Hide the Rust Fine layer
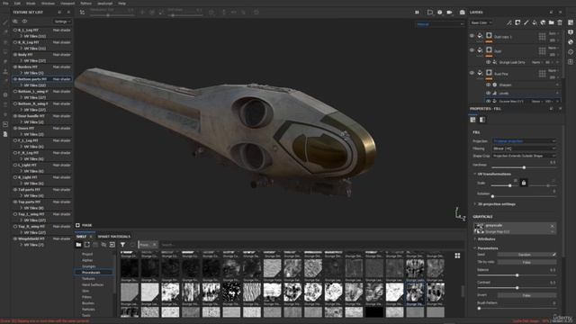 click(x=472, y=73)
